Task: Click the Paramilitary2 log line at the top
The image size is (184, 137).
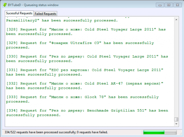Action: (62, 20)
